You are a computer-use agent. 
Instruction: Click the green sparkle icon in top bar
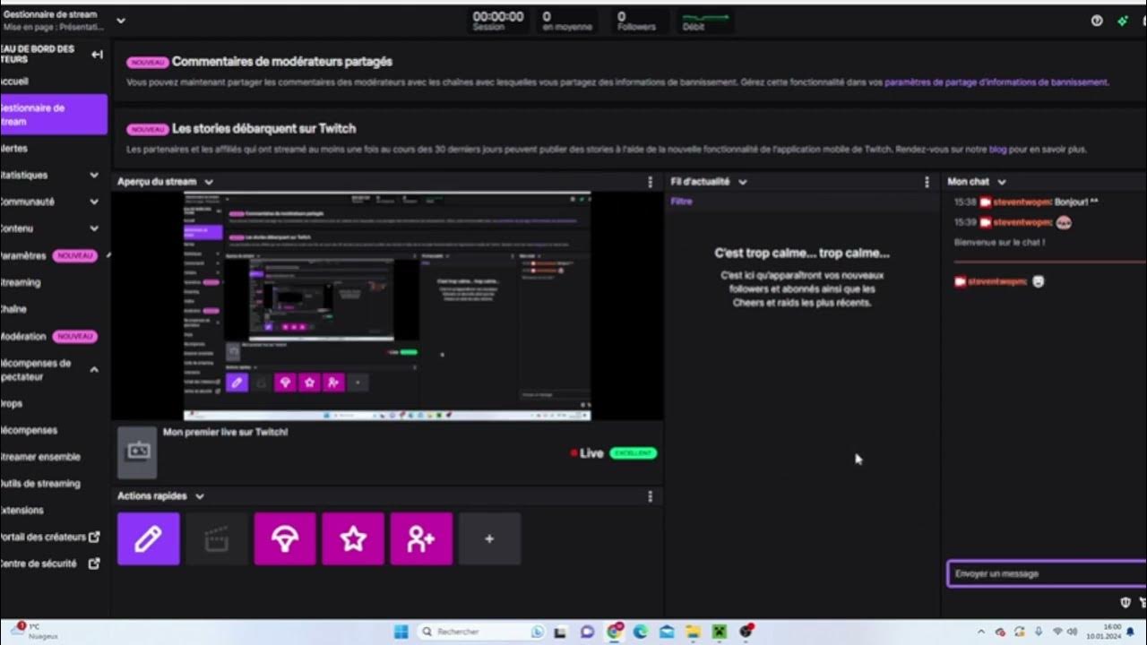click(1123, 21)
